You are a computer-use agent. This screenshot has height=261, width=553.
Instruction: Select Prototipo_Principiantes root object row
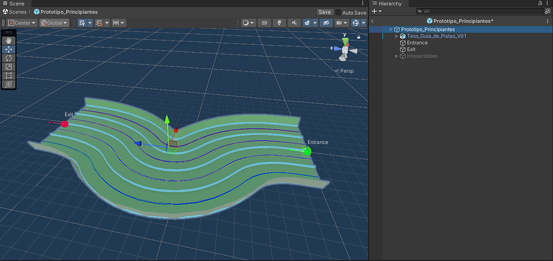pos(461,29)
